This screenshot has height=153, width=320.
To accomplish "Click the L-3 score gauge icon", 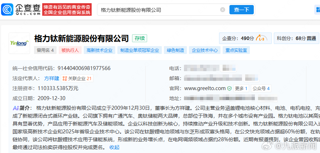I will 261,38.
